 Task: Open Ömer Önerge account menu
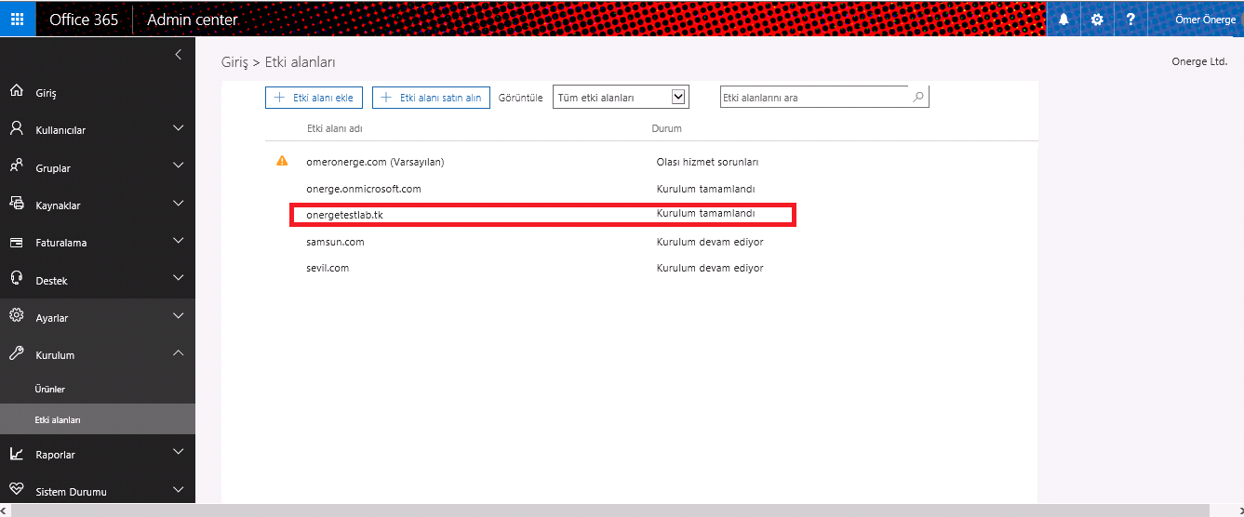tap(1205, 19)
